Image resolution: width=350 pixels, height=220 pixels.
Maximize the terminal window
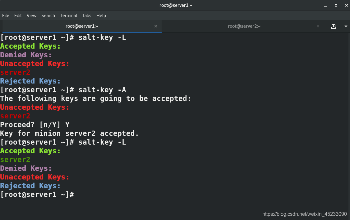pos(336,5)
